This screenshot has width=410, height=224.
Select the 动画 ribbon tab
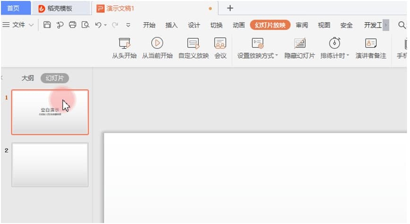click(239, 25)
